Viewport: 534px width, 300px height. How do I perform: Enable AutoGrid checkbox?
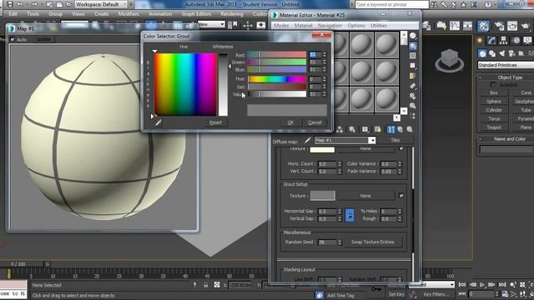point(493,85)
